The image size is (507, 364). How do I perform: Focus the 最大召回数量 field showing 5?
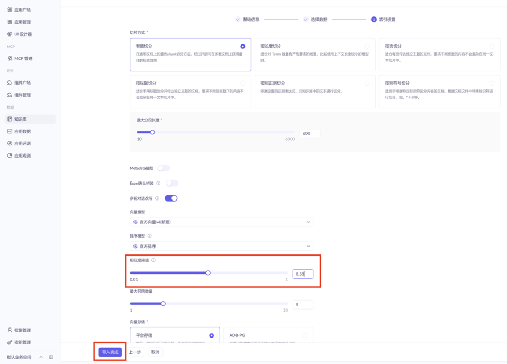(303, 305)
